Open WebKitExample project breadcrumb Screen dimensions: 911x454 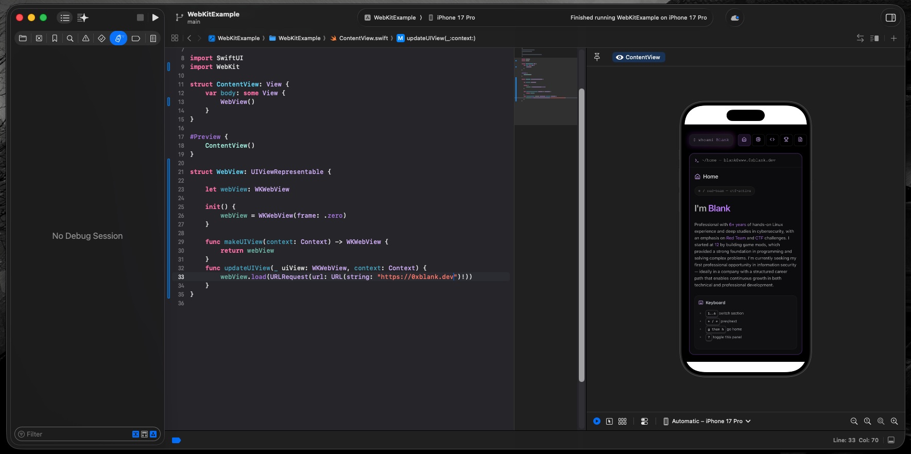234,38
